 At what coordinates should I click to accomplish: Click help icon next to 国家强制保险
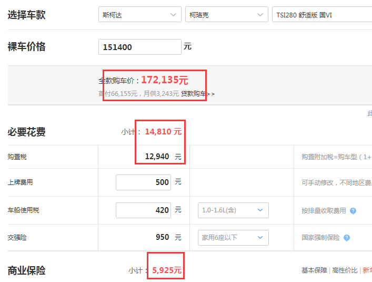pyautogui.click(x=347, y=238)
